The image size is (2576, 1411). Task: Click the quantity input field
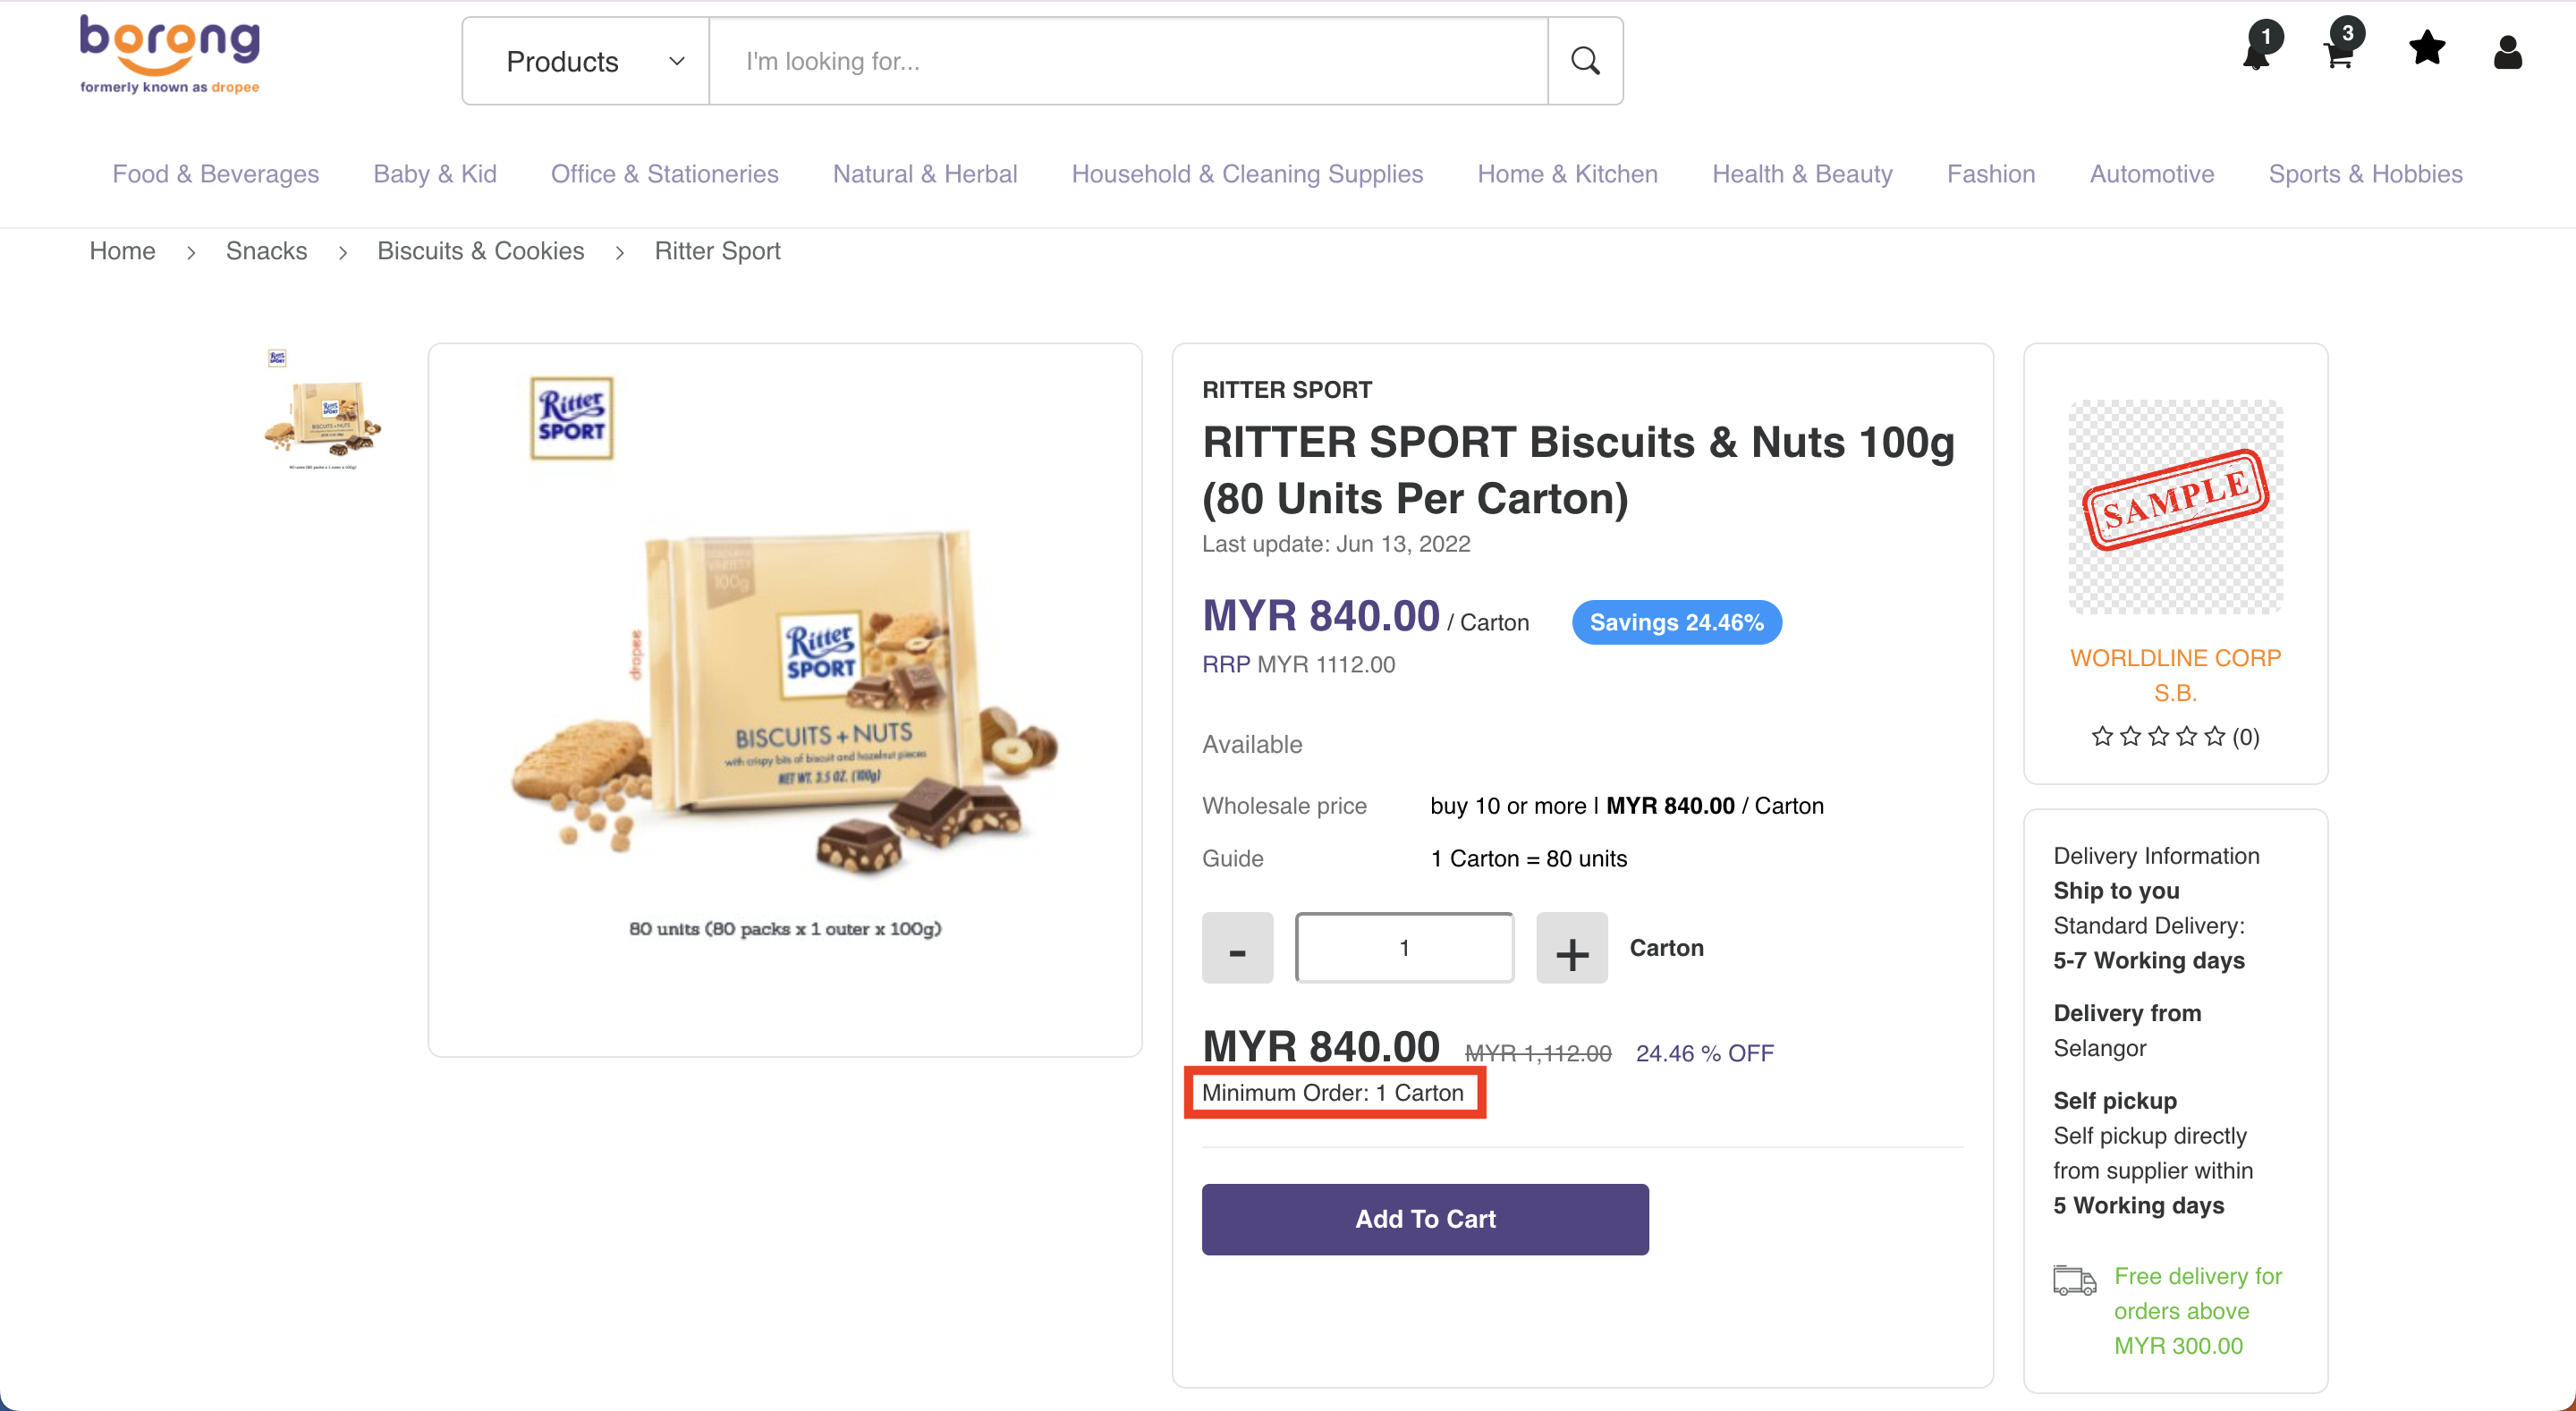tap(1404, 948)
